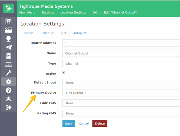Viewport: 180px width, 136px height.
Task: Open the Primary Device dropdown
Action: (121, 93)
